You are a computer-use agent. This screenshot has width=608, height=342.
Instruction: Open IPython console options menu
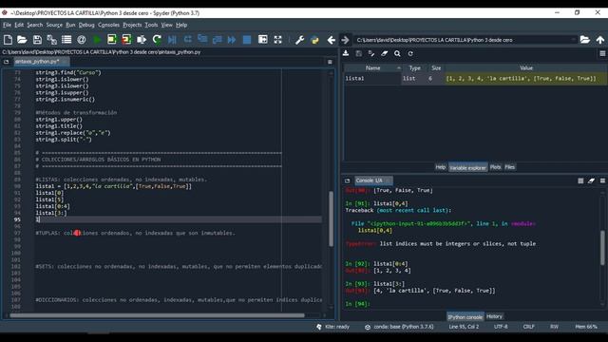pyautogui.click(x=602, y=180)
